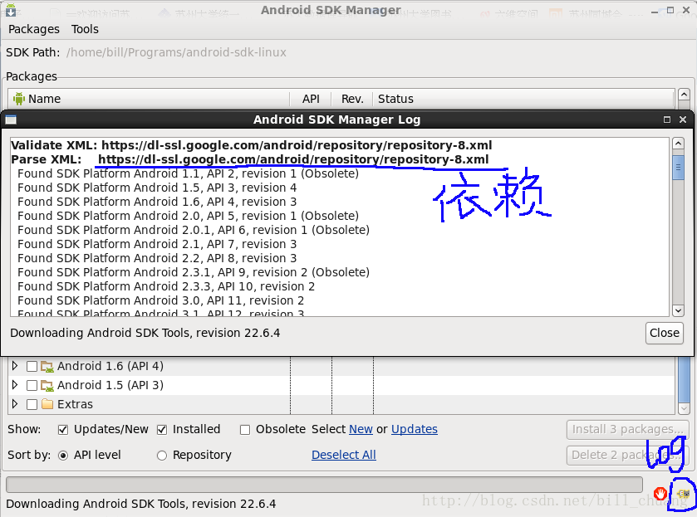Screen dimensions: 697x517
Task: Select the Repository sort radio button
Action: pyautogui.click(x=162, y=456)
